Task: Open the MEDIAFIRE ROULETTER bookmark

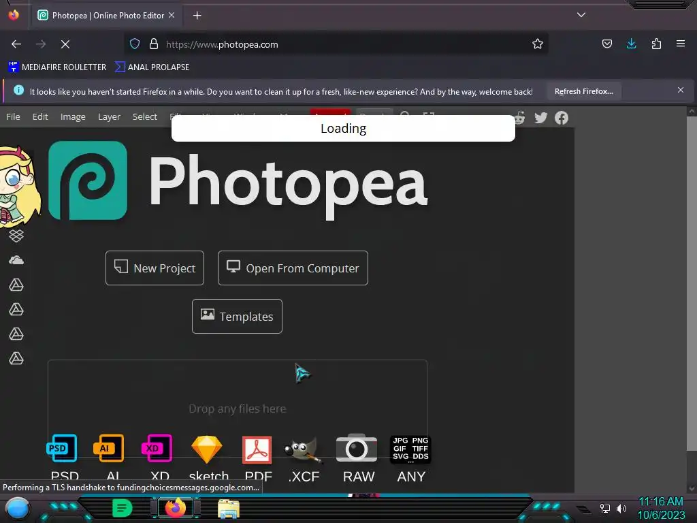Action: [x=57, y=67]
